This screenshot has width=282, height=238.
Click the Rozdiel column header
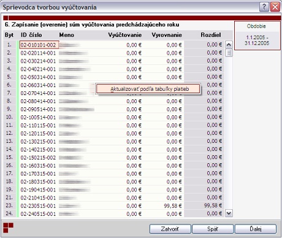coord(211,35)
